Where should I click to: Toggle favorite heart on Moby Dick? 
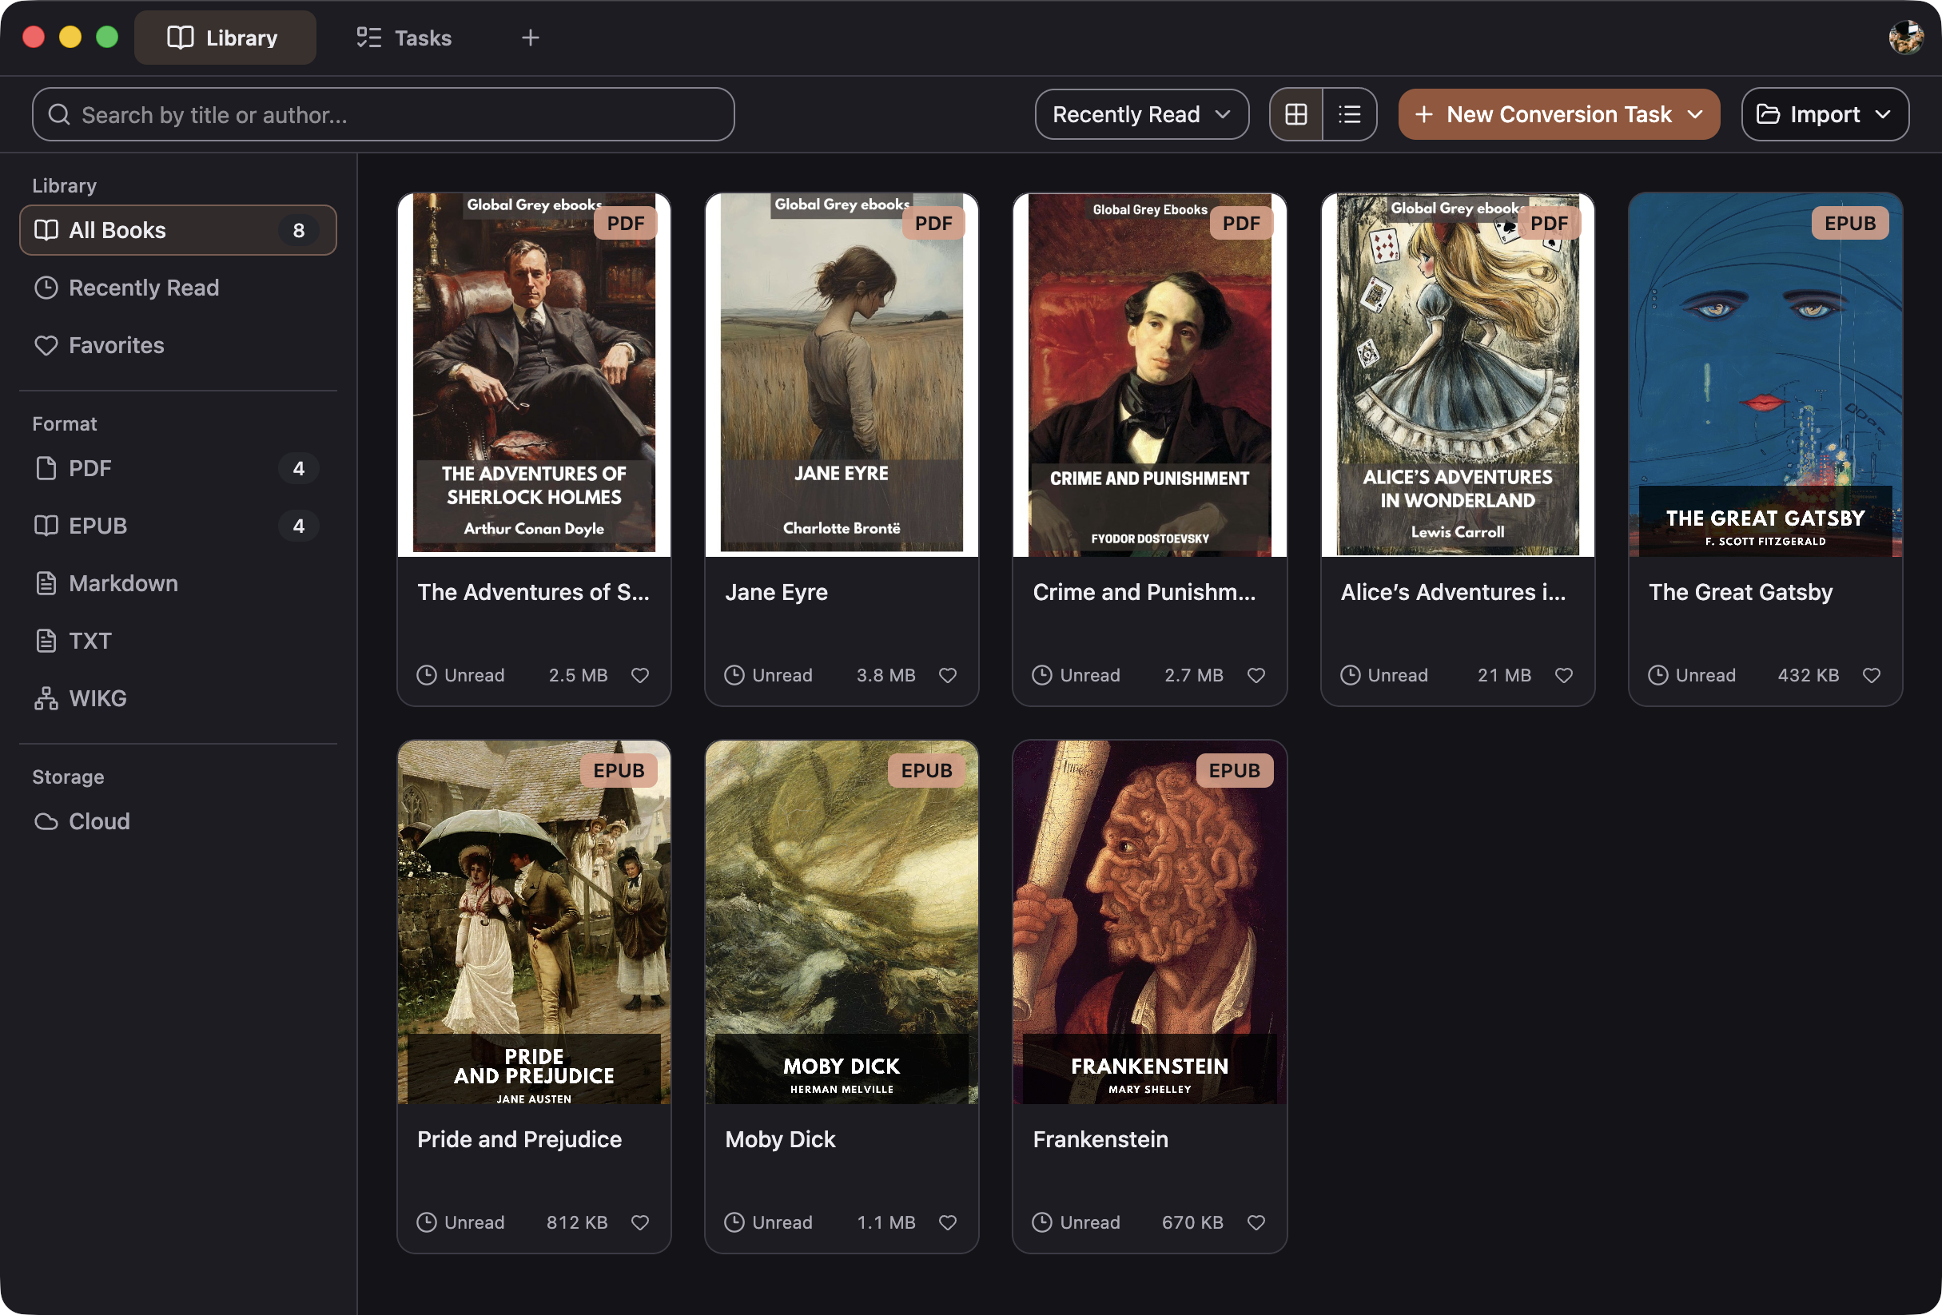(948, 1222)
